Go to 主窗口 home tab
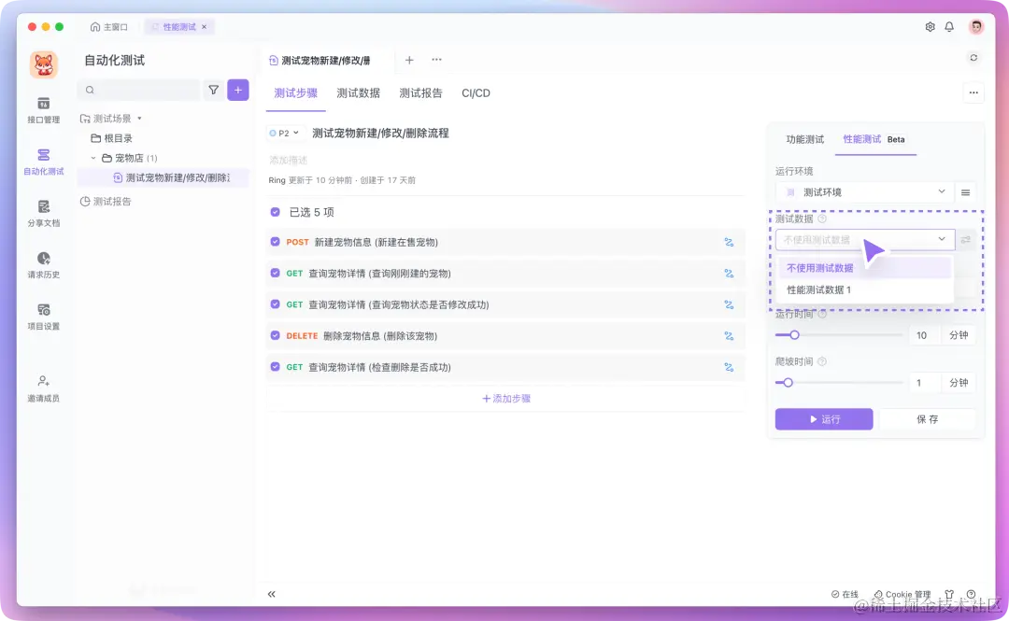The width and height of the screenshot is (1009, 621). click(x=108, y=27)
